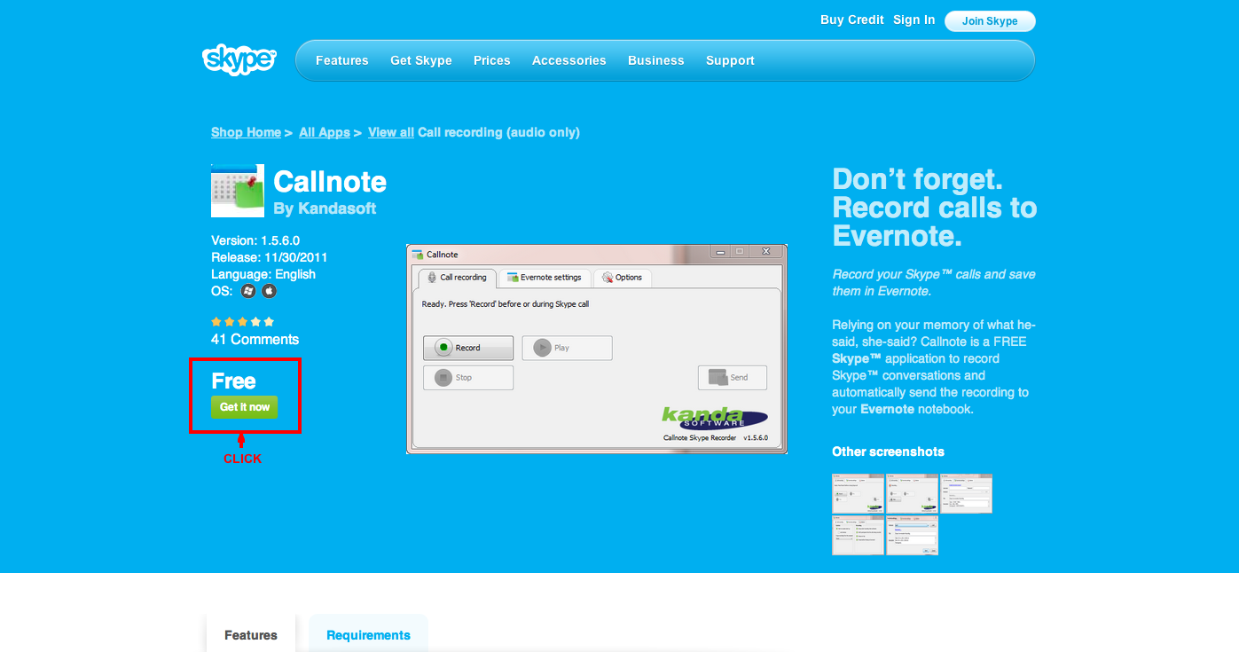Click the Language: English text
The height and width of the screenshot is (652, 1239).
pos(263,274)
